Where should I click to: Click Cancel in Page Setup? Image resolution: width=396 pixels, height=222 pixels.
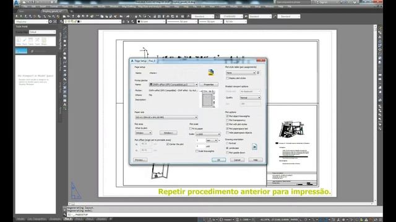pos(237,160)
